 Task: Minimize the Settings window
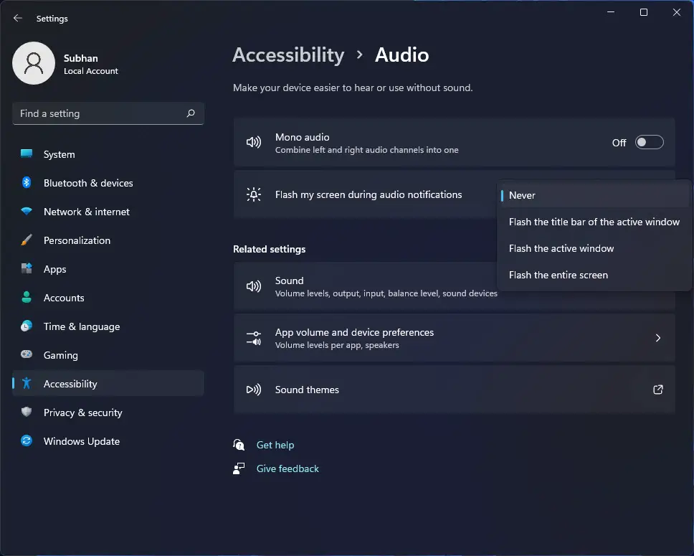click(x=611, y=12)
